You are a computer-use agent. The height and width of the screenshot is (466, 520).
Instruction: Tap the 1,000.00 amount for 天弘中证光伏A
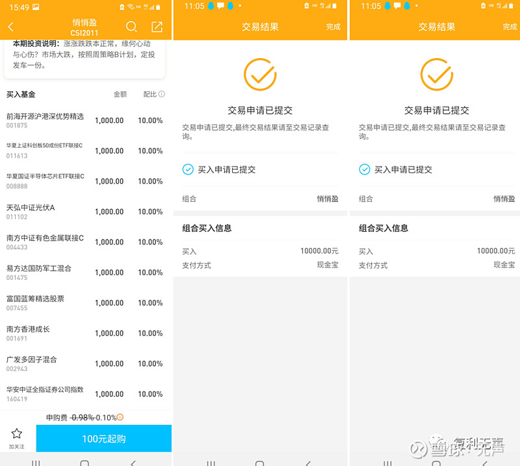point(109,212)
